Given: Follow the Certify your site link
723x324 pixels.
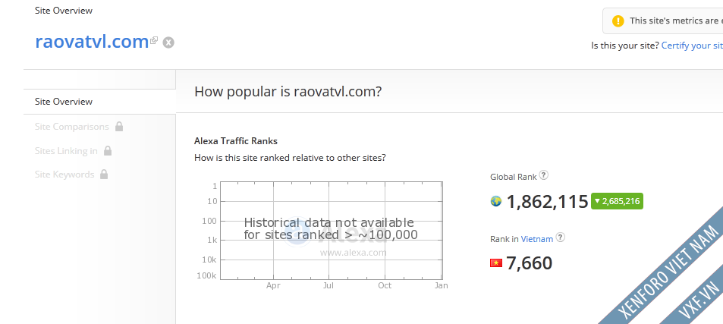Looking at the screenshot, I should point(691,46).
